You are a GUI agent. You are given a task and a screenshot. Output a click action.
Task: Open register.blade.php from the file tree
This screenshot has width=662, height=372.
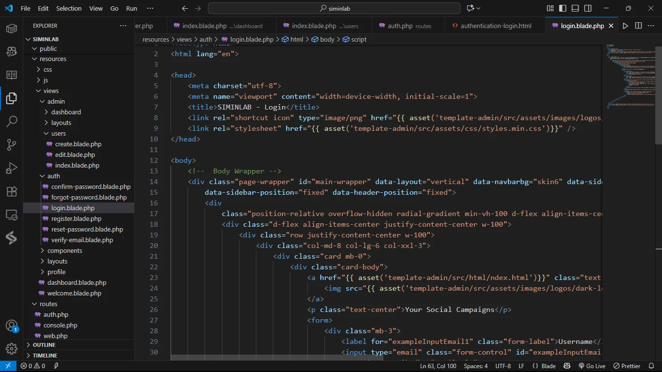(x=76, y=218)
